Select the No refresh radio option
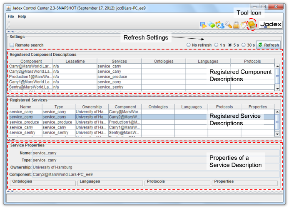 [x=189, y=45]
